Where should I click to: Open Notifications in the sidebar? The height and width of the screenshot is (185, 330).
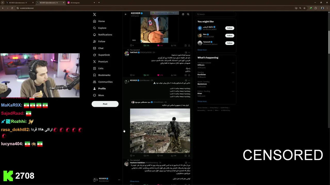(x=103, y=35)
